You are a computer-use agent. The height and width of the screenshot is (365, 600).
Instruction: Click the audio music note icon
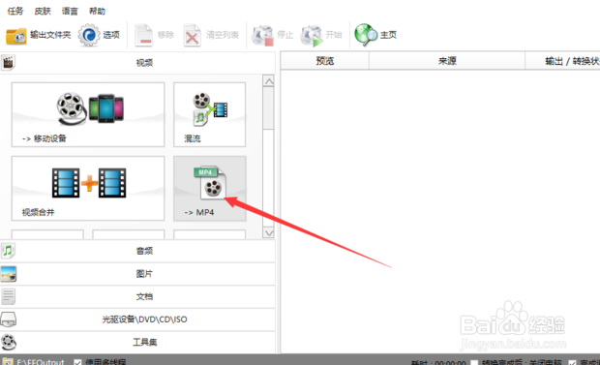8,251
